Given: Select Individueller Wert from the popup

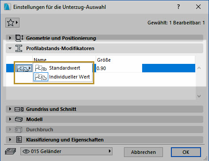Looking at the screenshot, I should pyautogui.click(x=63, y=77).
